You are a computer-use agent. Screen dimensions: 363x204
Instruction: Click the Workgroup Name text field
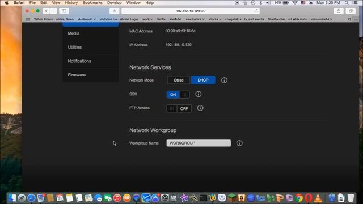point(199,143)
